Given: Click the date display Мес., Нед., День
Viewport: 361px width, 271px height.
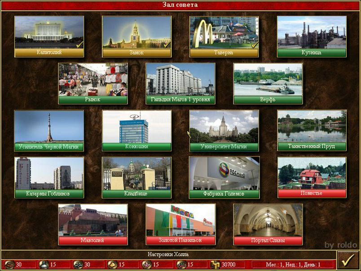Looking at the screenshot, I should pyautogui.click(x=293, y=265).
